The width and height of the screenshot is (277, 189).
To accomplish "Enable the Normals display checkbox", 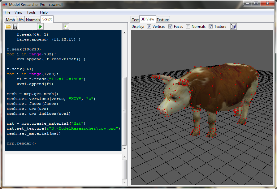I will pos(188,27).
